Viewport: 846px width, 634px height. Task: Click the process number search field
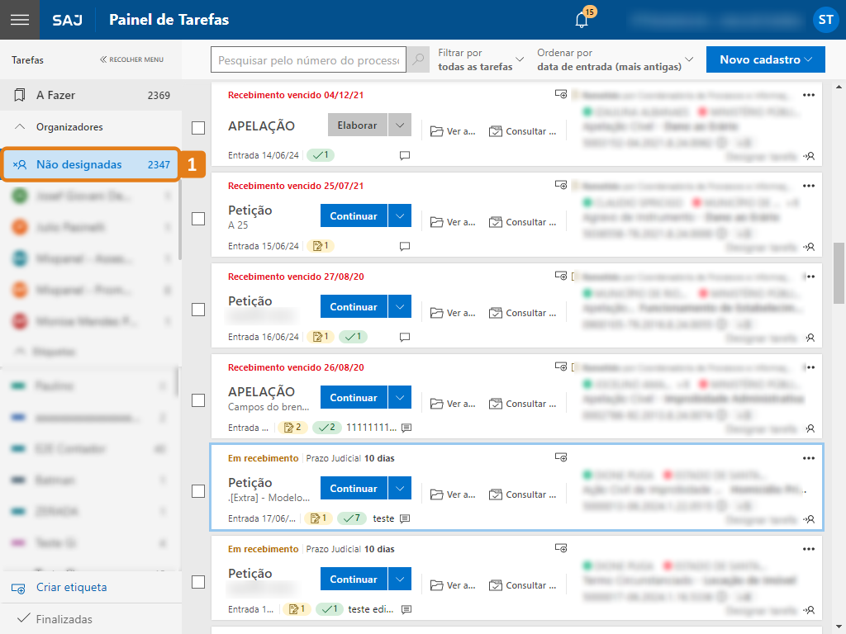click(x=308, y=60)
